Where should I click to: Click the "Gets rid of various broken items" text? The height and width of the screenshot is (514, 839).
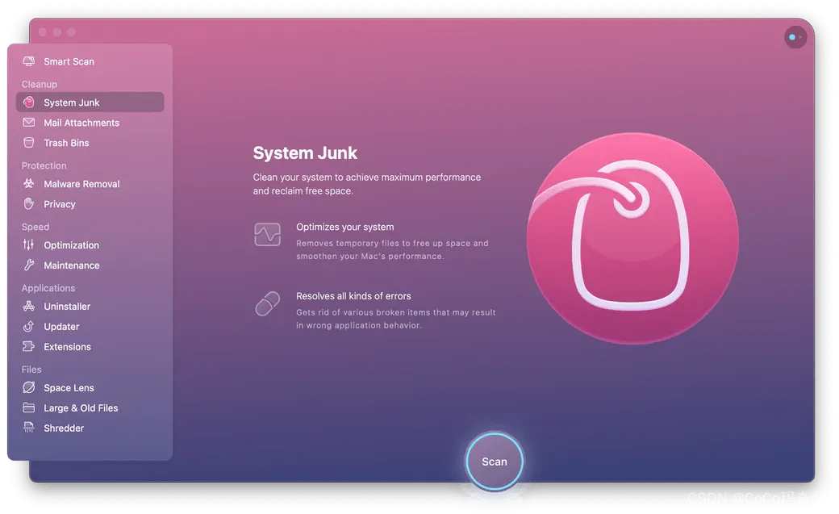[396, 319]
